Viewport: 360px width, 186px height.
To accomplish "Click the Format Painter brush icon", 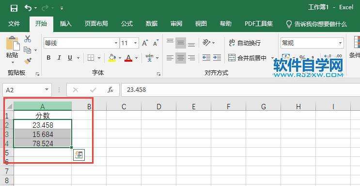I will 28,61.
